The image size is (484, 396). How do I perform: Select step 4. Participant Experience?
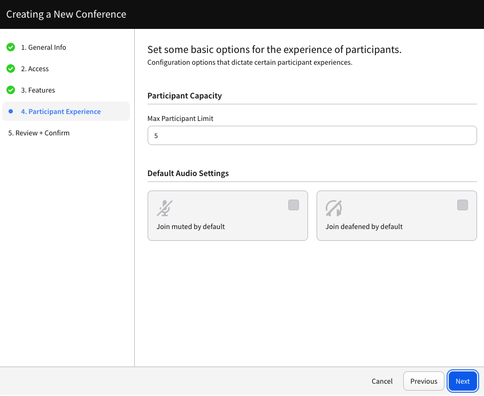click(x=60, y=111)
